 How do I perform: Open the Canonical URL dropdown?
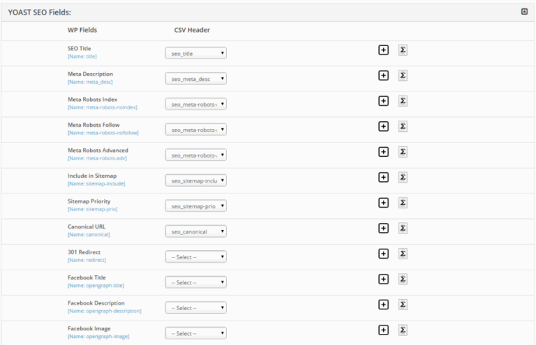[x=196, y=231]
